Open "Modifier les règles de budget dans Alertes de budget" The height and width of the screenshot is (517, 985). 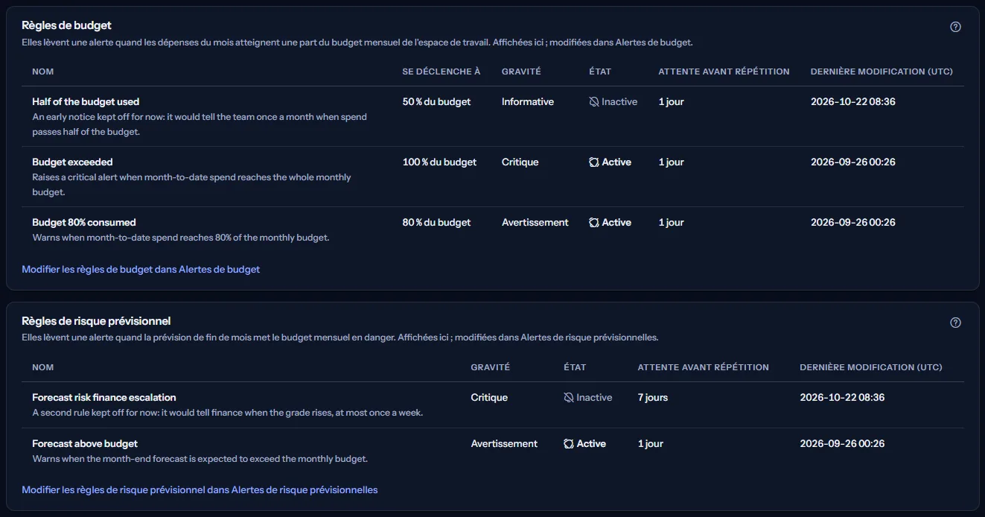[141, 270]
